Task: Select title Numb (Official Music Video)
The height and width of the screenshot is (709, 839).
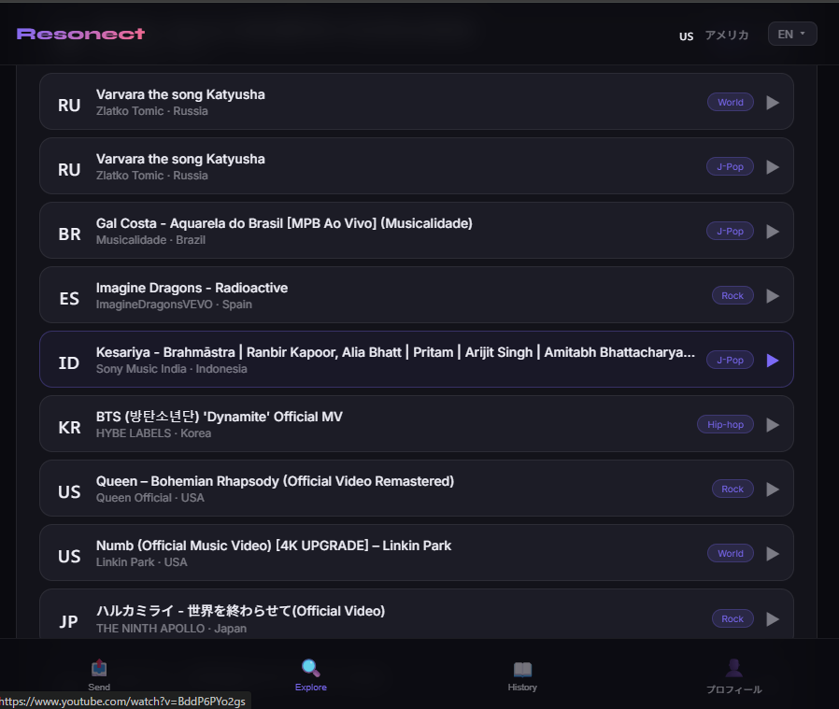Action: coord(274,546)
